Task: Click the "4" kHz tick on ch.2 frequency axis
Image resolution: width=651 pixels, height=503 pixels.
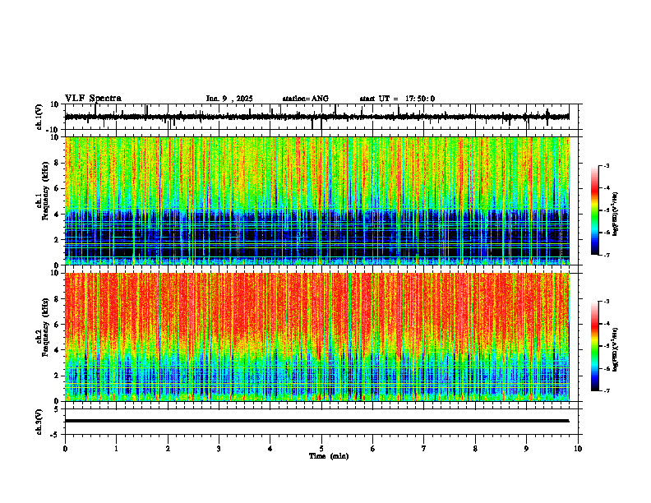Action: pyautogui.click(x=58, y=350)
